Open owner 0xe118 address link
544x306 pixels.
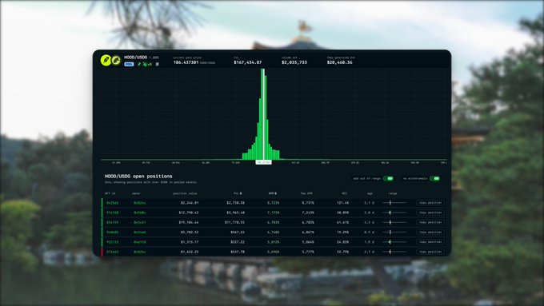coord(139,242)
